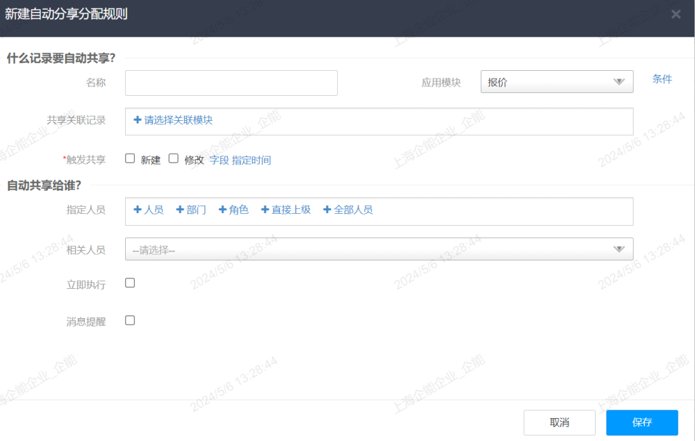The height and width of the screenshot is (441, 695).
Task: Add a related module via 请选择关联模块
Action: coord(173,120)
